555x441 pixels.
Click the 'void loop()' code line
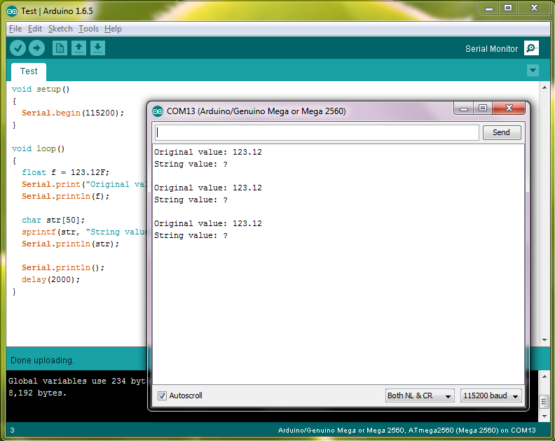[39, 149]
